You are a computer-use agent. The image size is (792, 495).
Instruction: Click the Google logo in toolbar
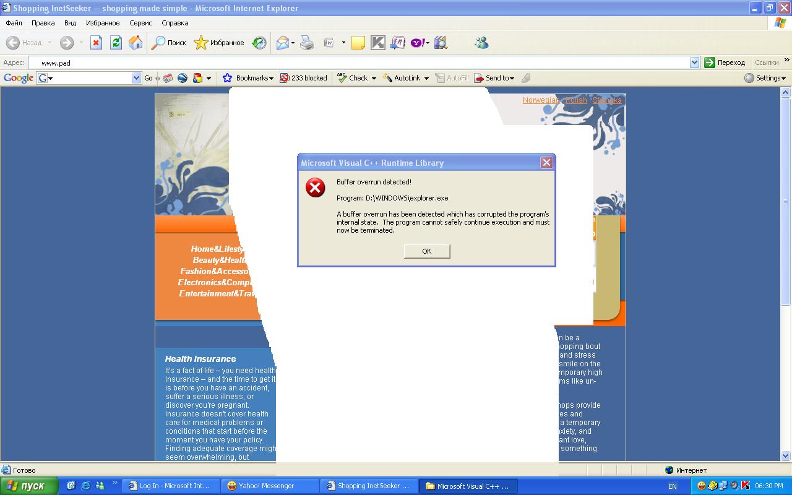click(19, 78)
